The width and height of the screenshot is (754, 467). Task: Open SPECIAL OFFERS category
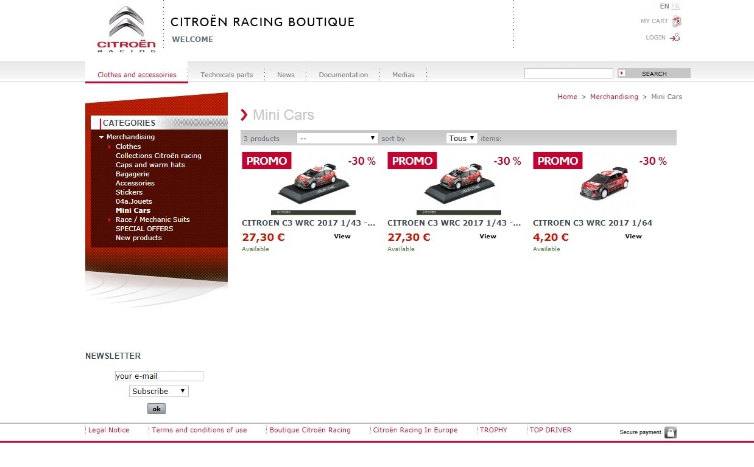coord(144,229)
